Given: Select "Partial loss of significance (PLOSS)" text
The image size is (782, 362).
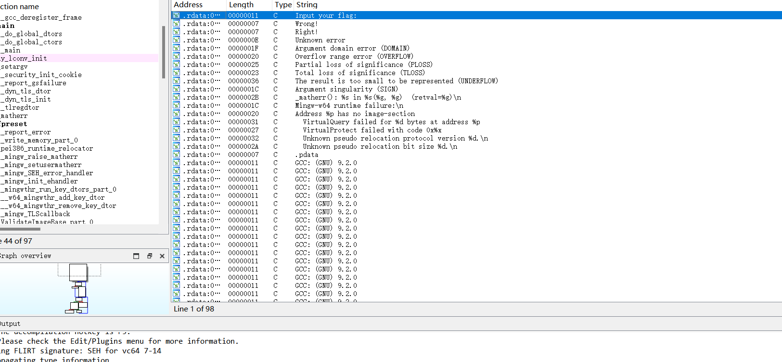Looking at the screenshot, I should [364, 65].
